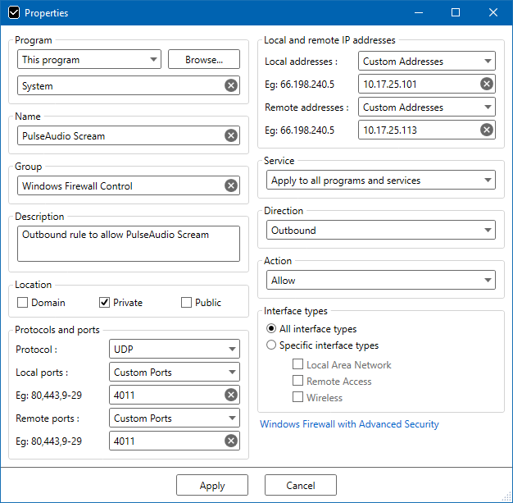Clear the System program path field
Screen dimensions: 513x503
click(231, 85)
